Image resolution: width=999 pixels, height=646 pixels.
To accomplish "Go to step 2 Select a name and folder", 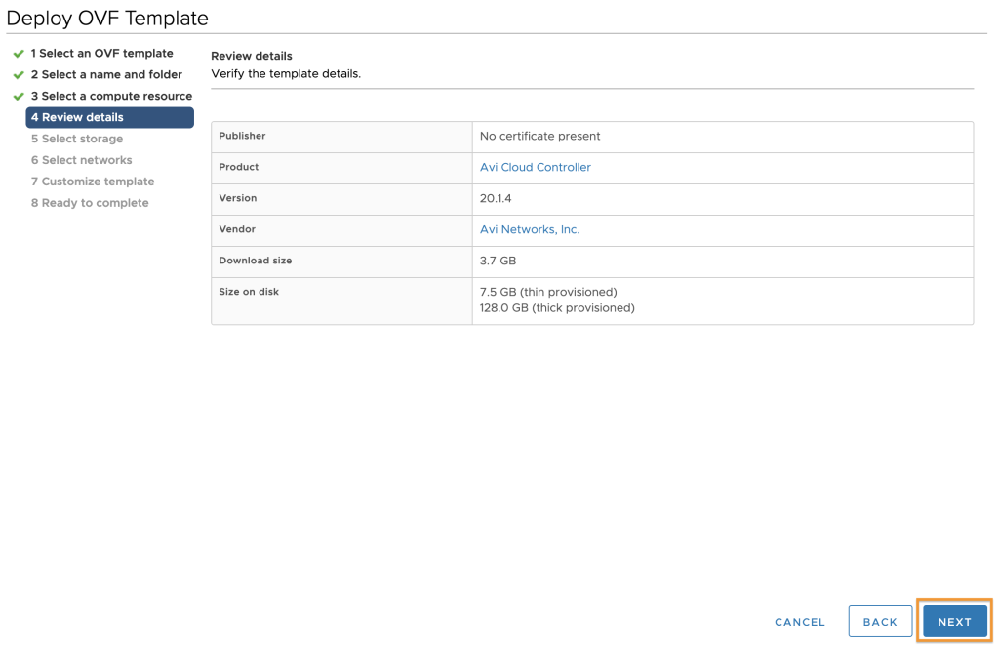I will pos(106,74).
